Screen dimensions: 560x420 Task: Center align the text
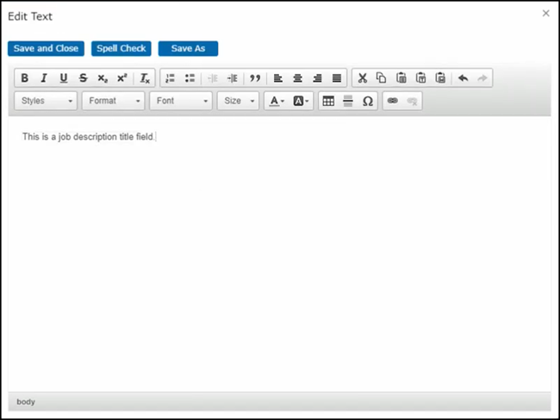(x=297, y=78)
